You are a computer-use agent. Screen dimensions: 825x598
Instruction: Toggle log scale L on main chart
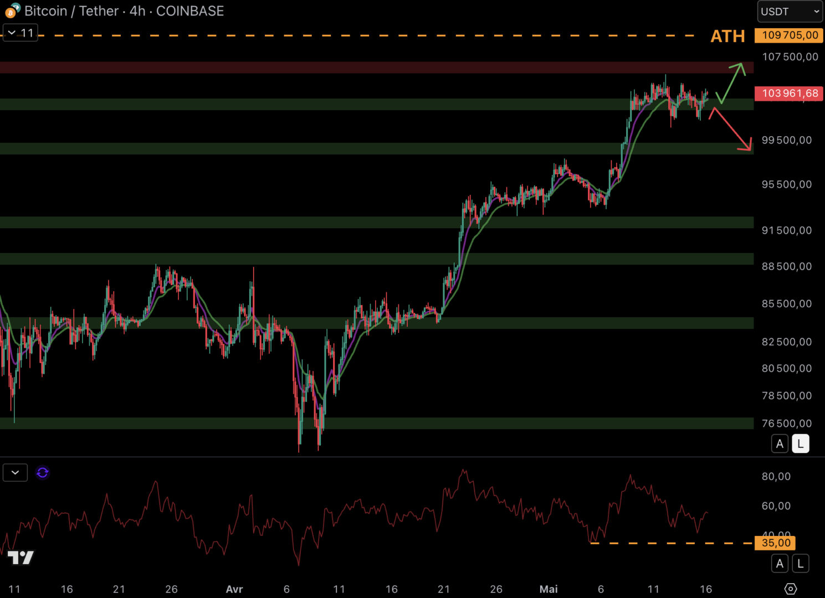(801, 444)
